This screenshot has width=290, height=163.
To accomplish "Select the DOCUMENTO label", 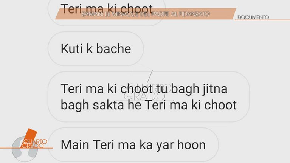I will 253,17.
